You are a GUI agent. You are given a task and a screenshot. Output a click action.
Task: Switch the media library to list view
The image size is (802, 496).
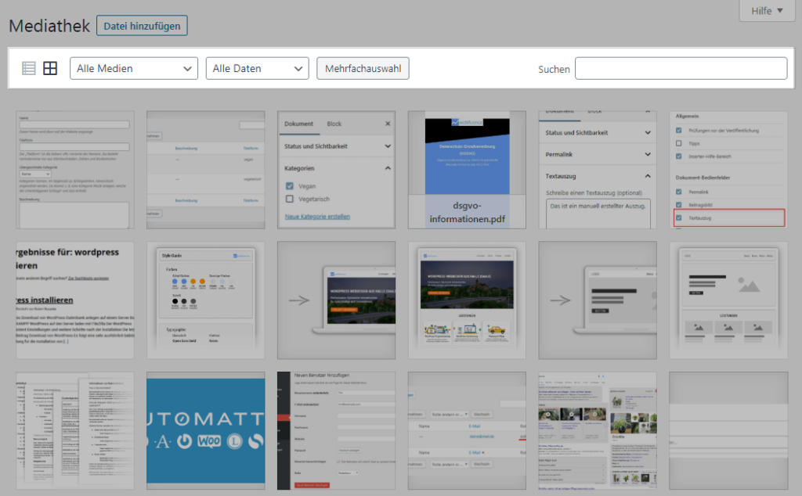click(28, 68)
